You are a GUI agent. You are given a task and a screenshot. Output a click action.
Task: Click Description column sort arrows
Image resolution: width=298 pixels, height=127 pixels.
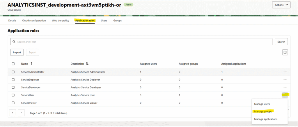tap(87, 64)
